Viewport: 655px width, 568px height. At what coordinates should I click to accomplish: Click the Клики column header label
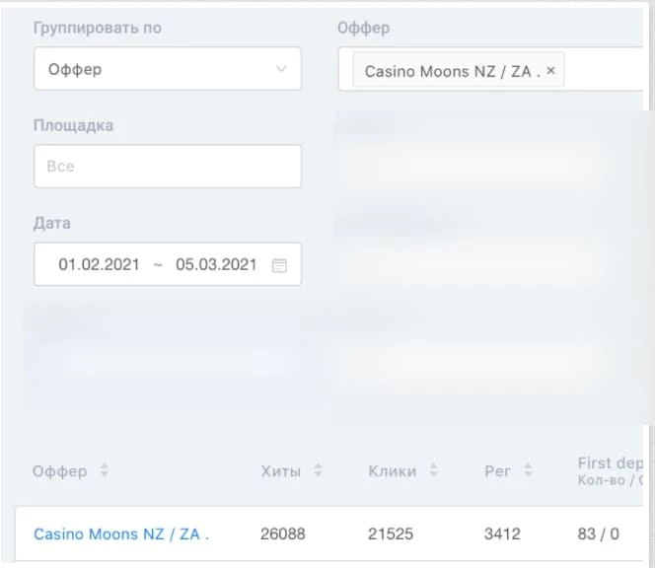click(x=393, y=471)
